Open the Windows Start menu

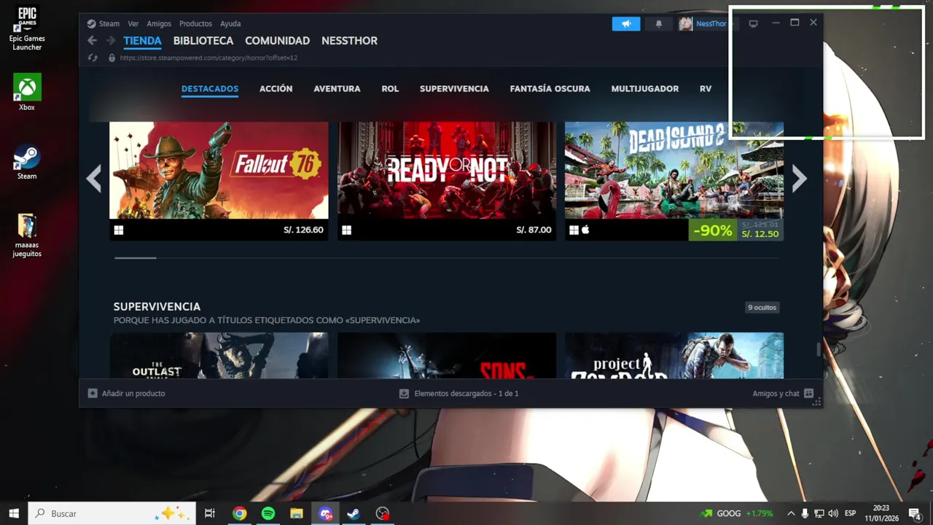(14, 513)
